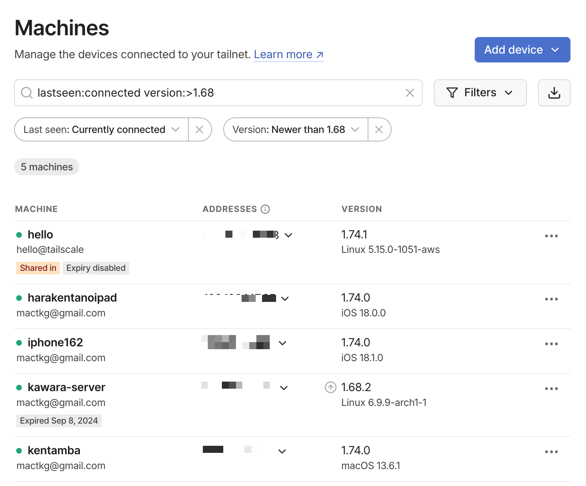Expand addresses for iphone162
This screenshot has height=486, width=586.
tap(282, 343)
